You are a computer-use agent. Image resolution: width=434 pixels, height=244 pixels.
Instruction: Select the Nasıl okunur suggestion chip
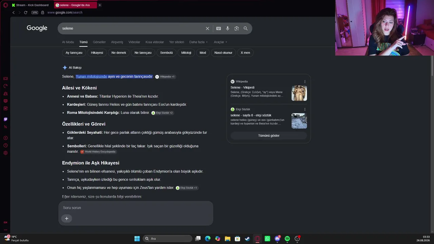click(x=223, y=53)
